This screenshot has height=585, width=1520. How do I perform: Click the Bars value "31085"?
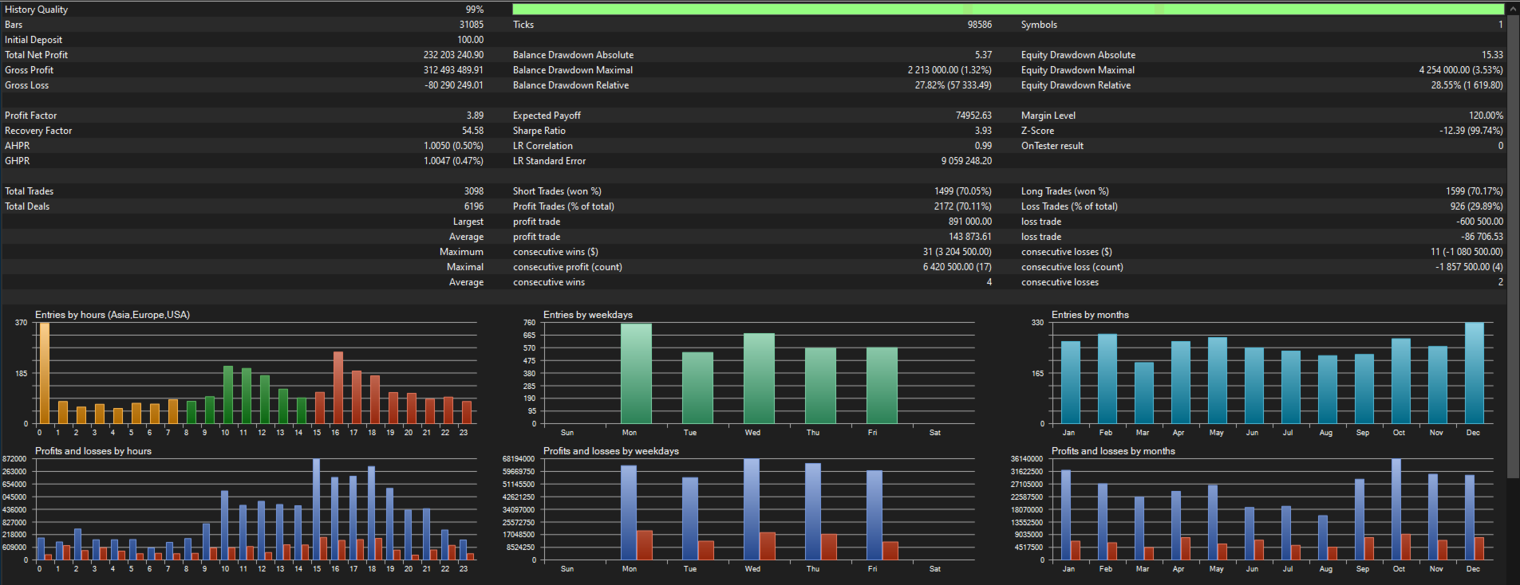[471, 25]
